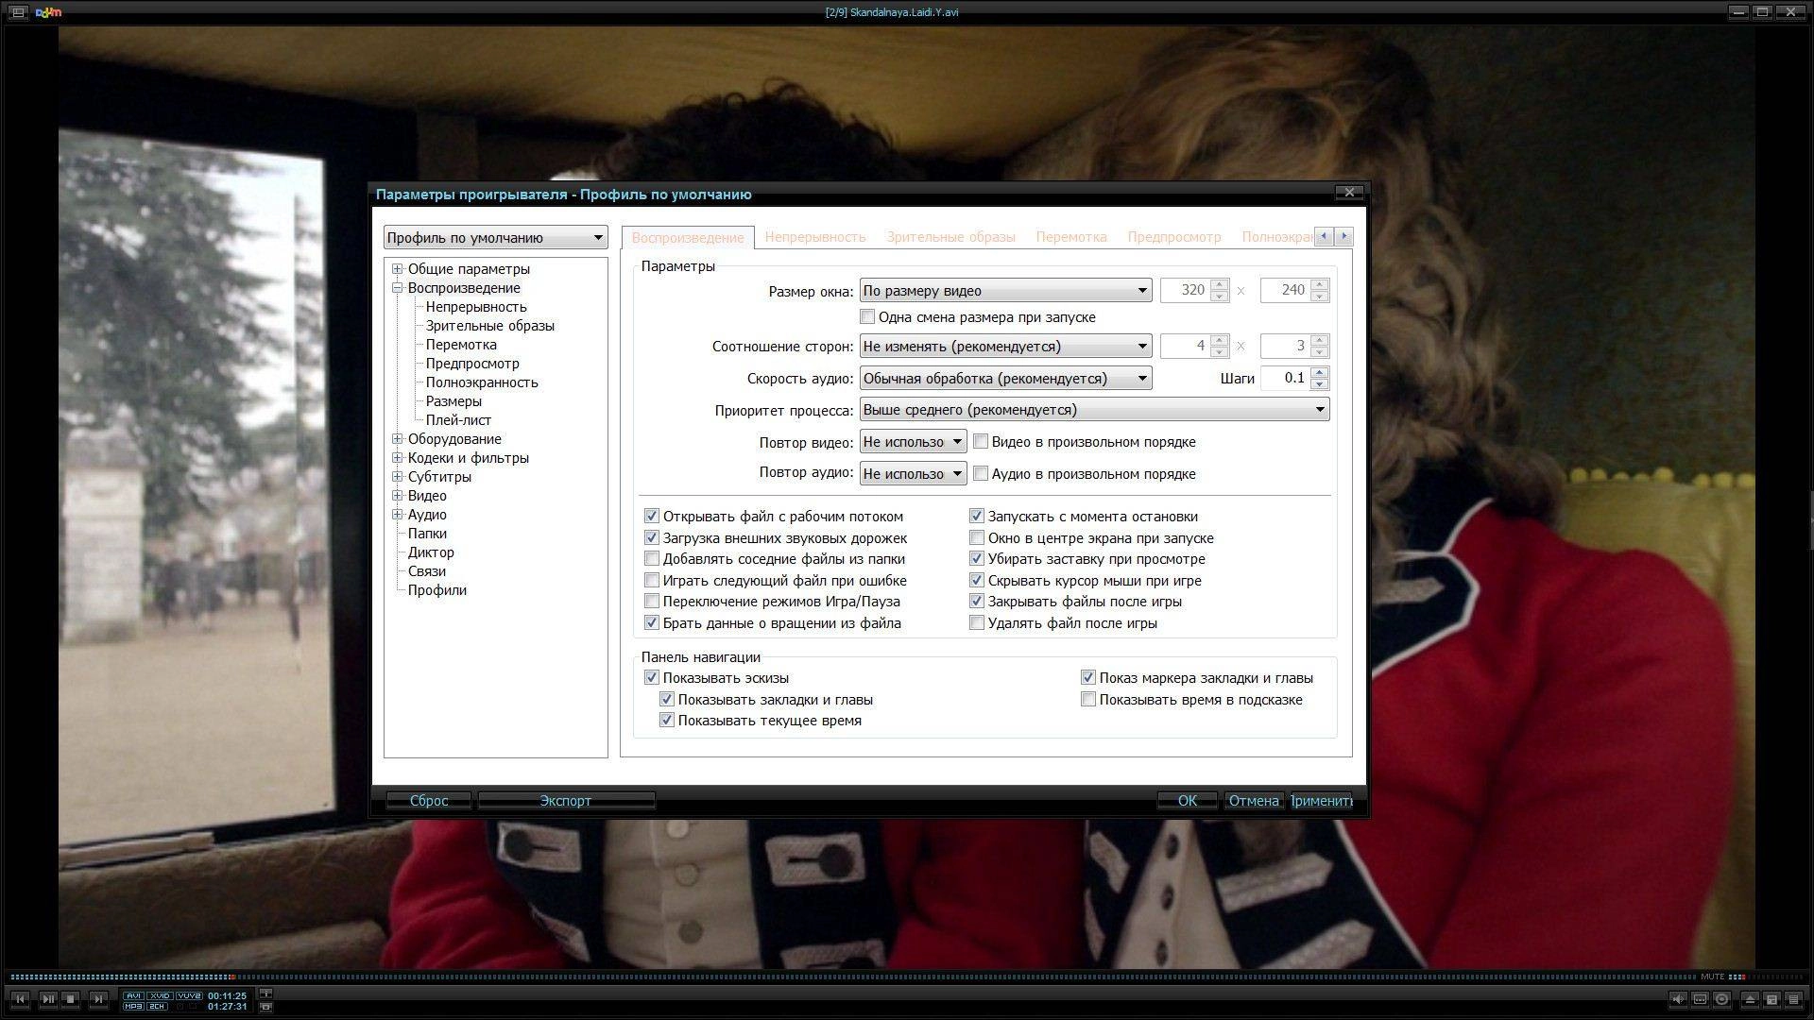The height and width of the screenshot is (1020, 1814).
Task: Open the 'Соотношение сторон' dropdown
Action: point(1005,346)
